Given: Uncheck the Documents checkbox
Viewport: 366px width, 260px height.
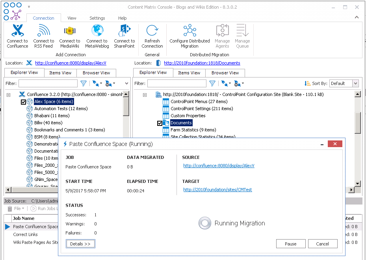Looking at the screenshot, I should [160, 123].
